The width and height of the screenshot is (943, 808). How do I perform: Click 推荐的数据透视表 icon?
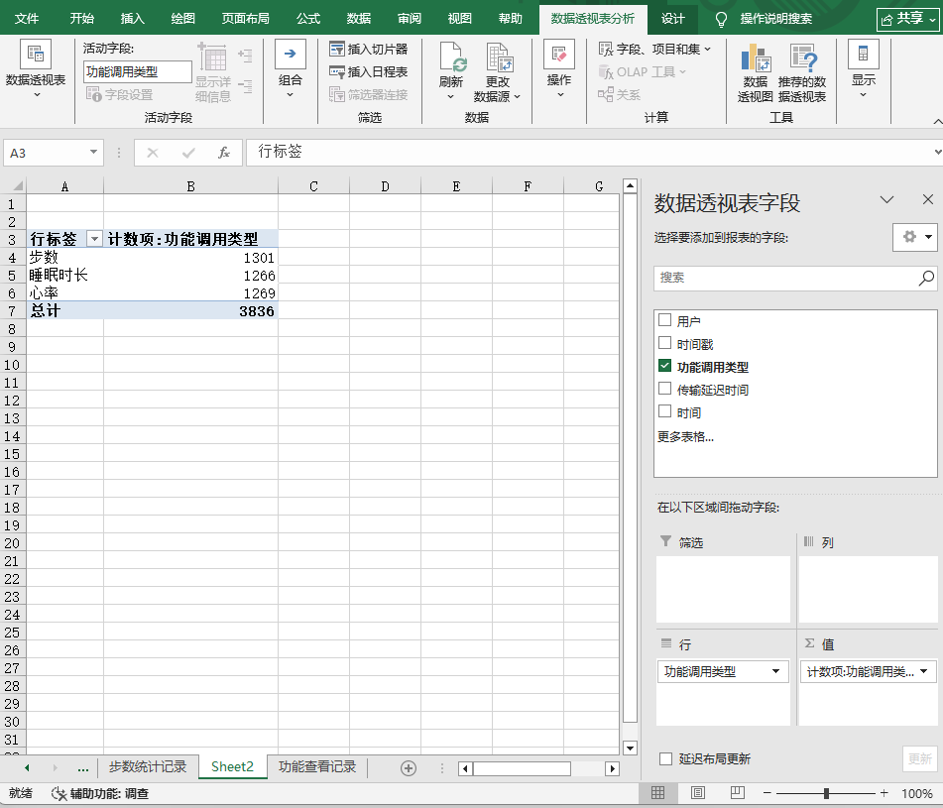(x=802, y=58)
